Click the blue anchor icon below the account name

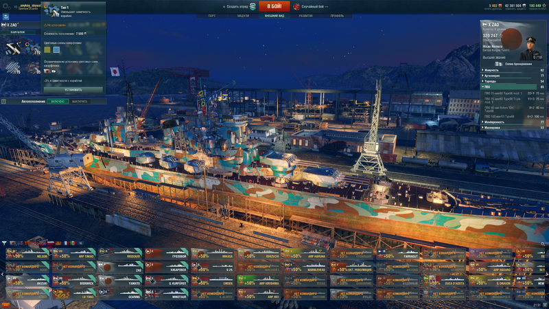pos(5,16)
